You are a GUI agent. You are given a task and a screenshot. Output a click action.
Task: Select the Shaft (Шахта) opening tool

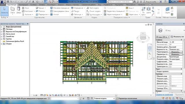coord(149,10)
